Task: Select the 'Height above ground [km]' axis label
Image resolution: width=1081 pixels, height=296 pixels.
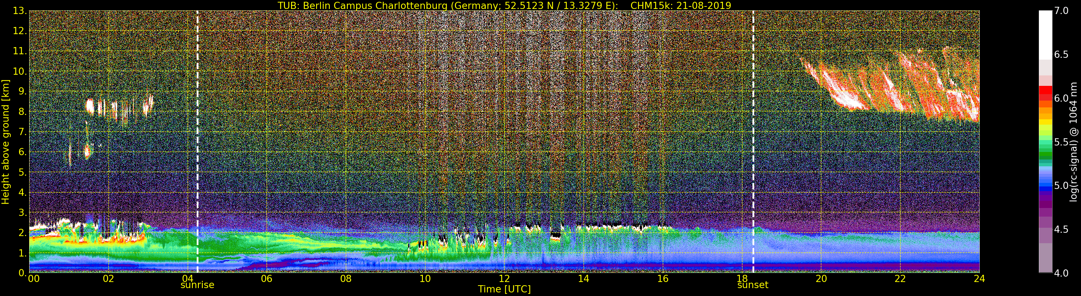Action: pos(5,142)
